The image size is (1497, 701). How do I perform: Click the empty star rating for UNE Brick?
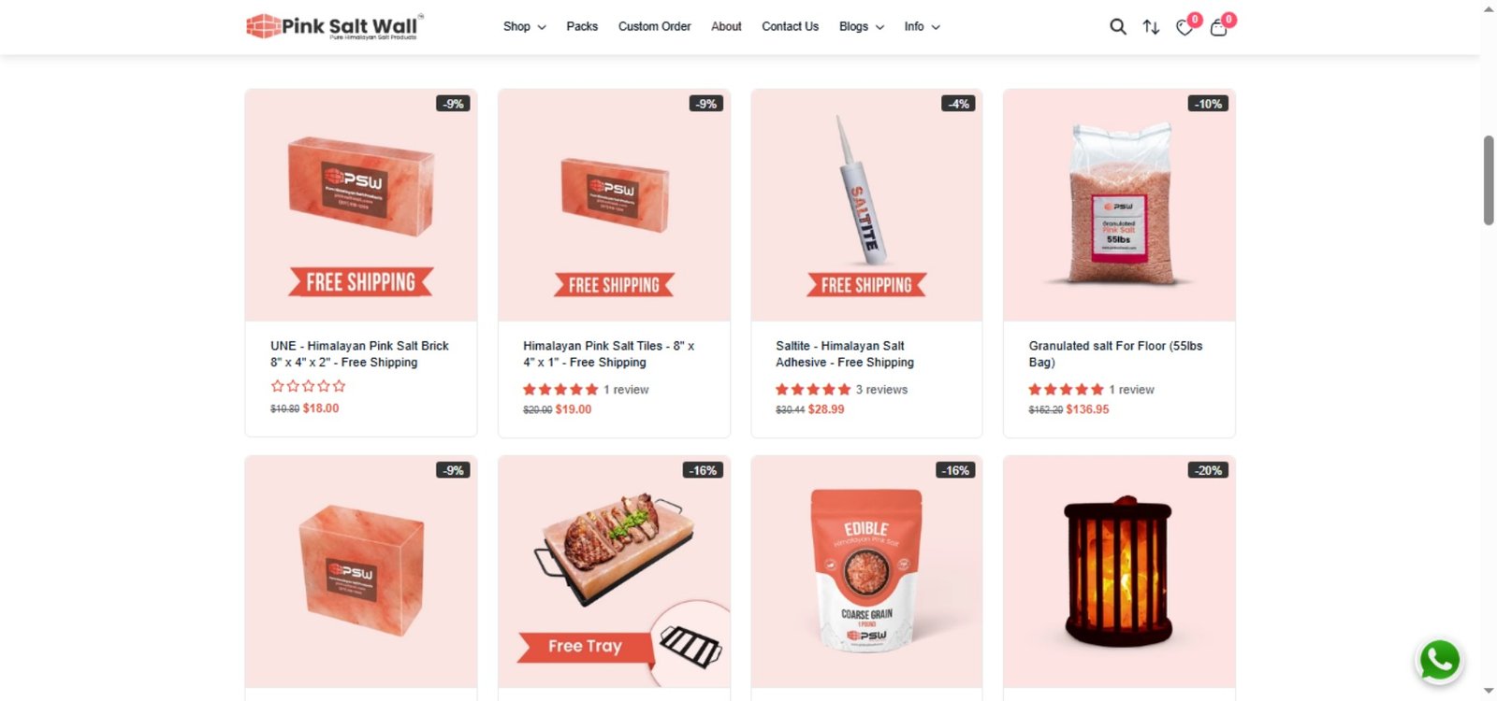tap(308, 386)
